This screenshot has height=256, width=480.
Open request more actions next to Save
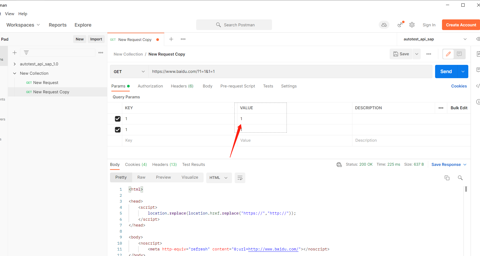[x=429, y=54]
